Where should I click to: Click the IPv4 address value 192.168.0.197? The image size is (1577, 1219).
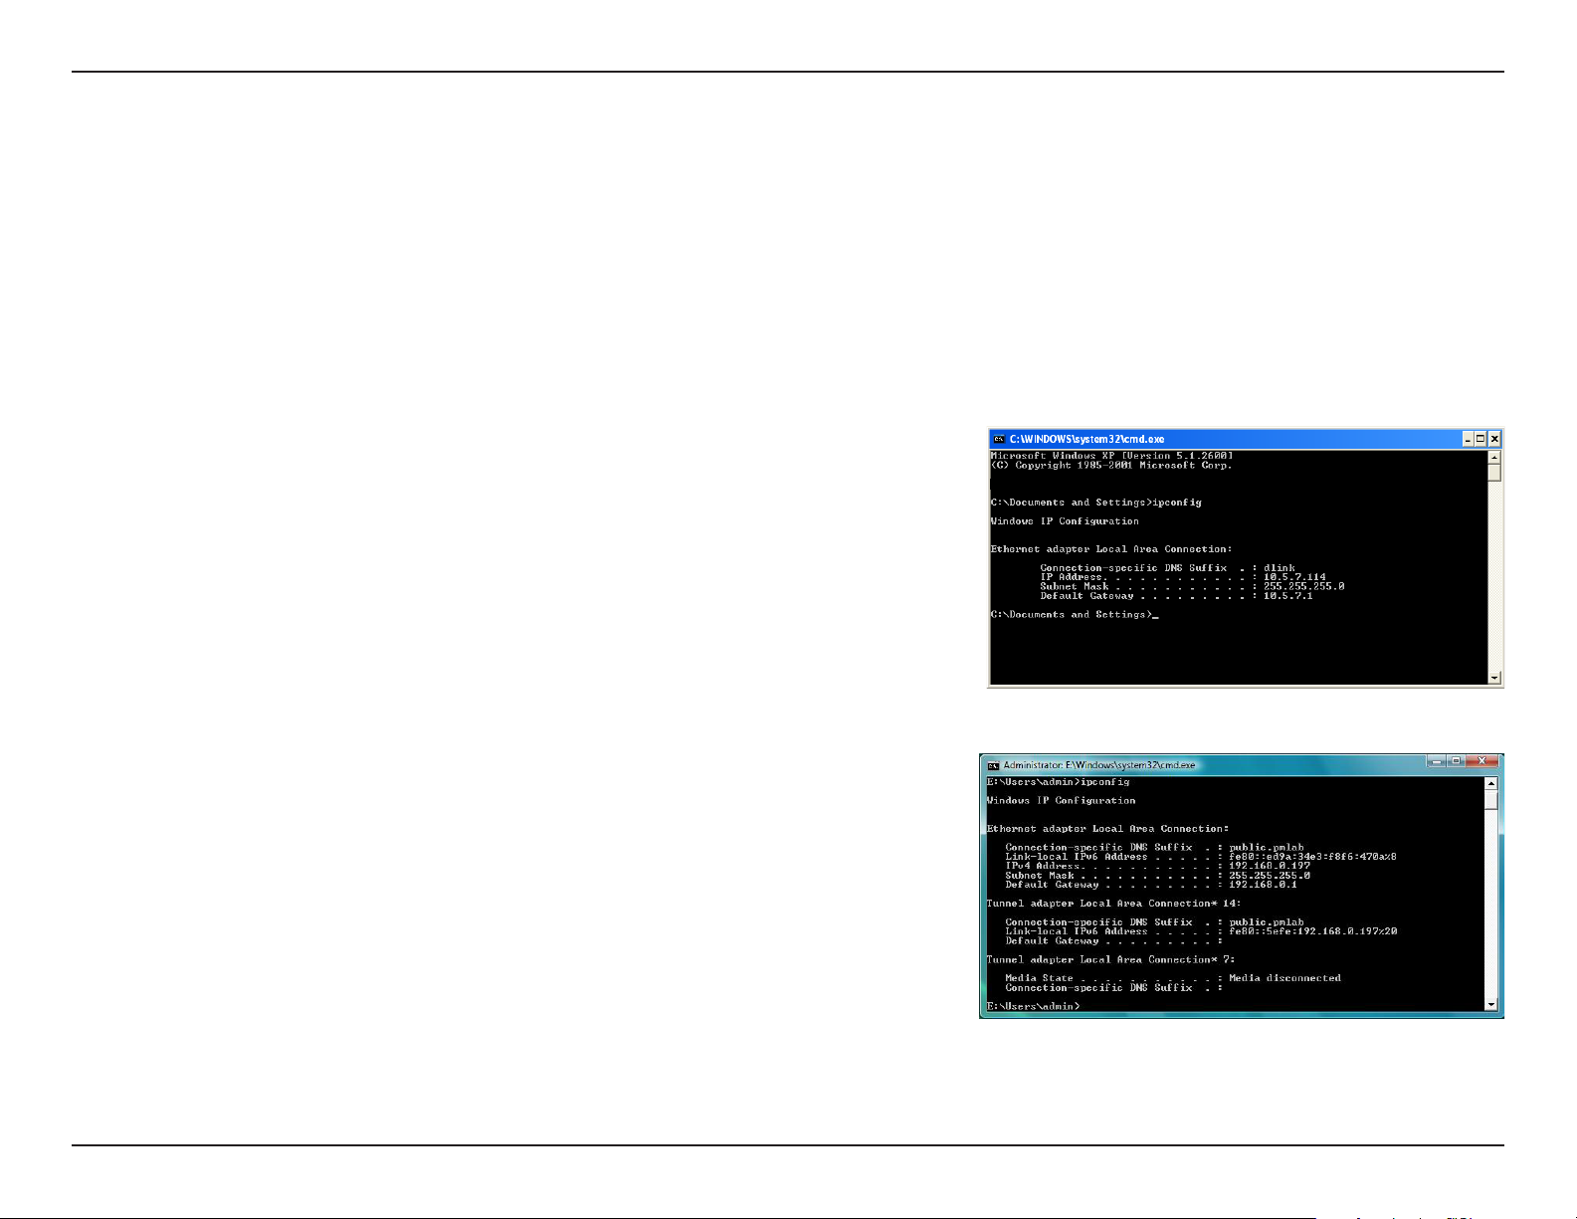pyautogui.click(x=1270, y=866)
